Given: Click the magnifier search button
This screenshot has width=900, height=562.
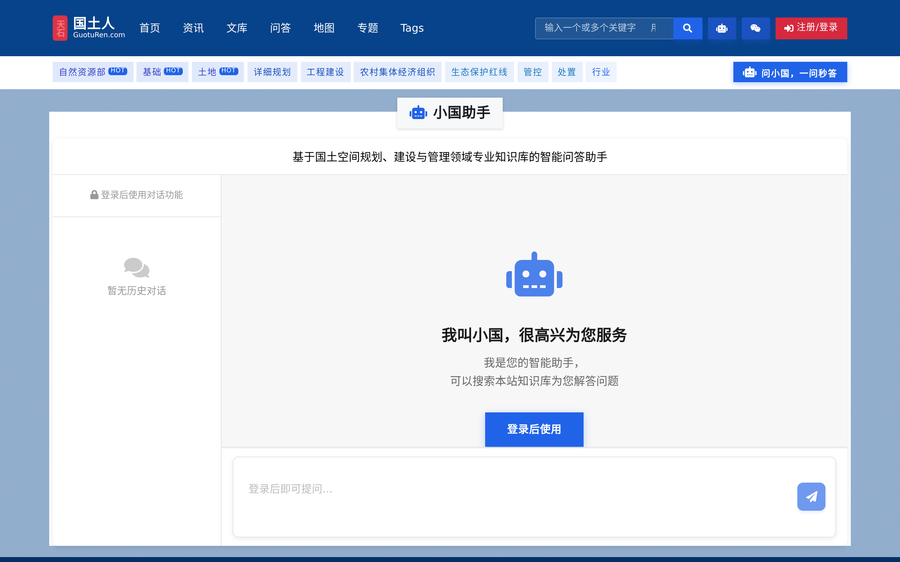Looking at the screenshot, I should [688, 28].
